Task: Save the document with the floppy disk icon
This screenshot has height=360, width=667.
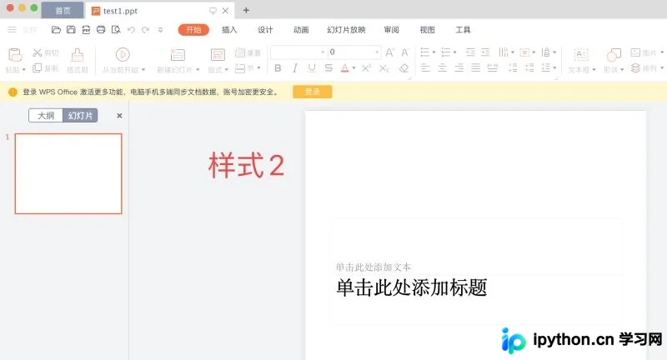Action: coord(71,30)
